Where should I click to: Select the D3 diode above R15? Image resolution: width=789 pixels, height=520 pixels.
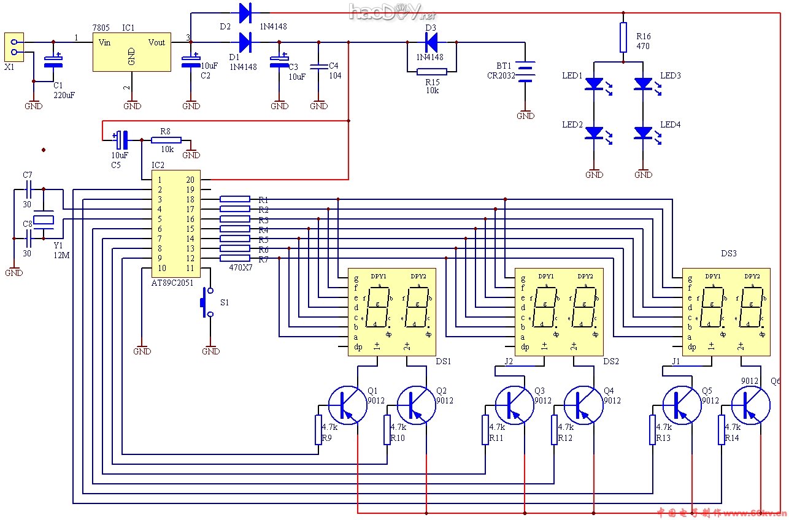(431, 42)
